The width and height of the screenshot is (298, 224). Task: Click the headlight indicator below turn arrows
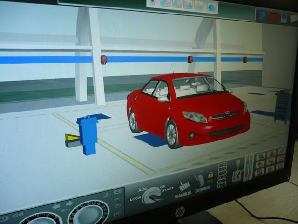pyautogui.click(x=64, y=210)
